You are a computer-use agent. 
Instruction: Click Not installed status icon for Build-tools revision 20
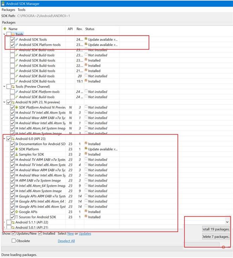(x=86, y=75)
